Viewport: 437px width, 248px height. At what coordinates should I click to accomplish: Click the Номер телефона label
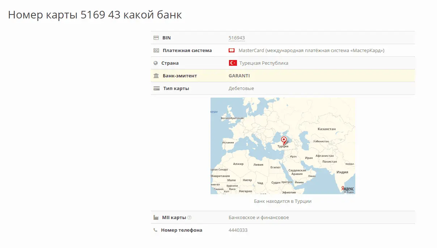(182, 230)
